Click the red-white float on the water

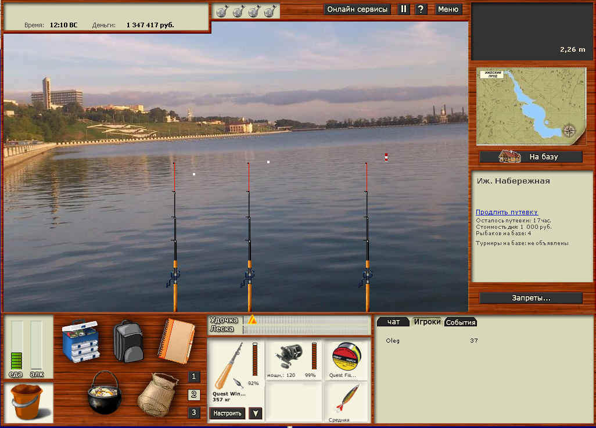pos(386,157)
